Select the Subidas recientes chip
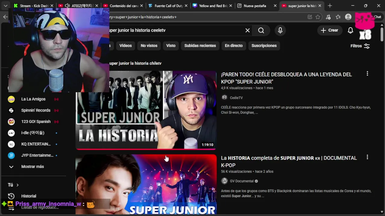 [200, 46]
